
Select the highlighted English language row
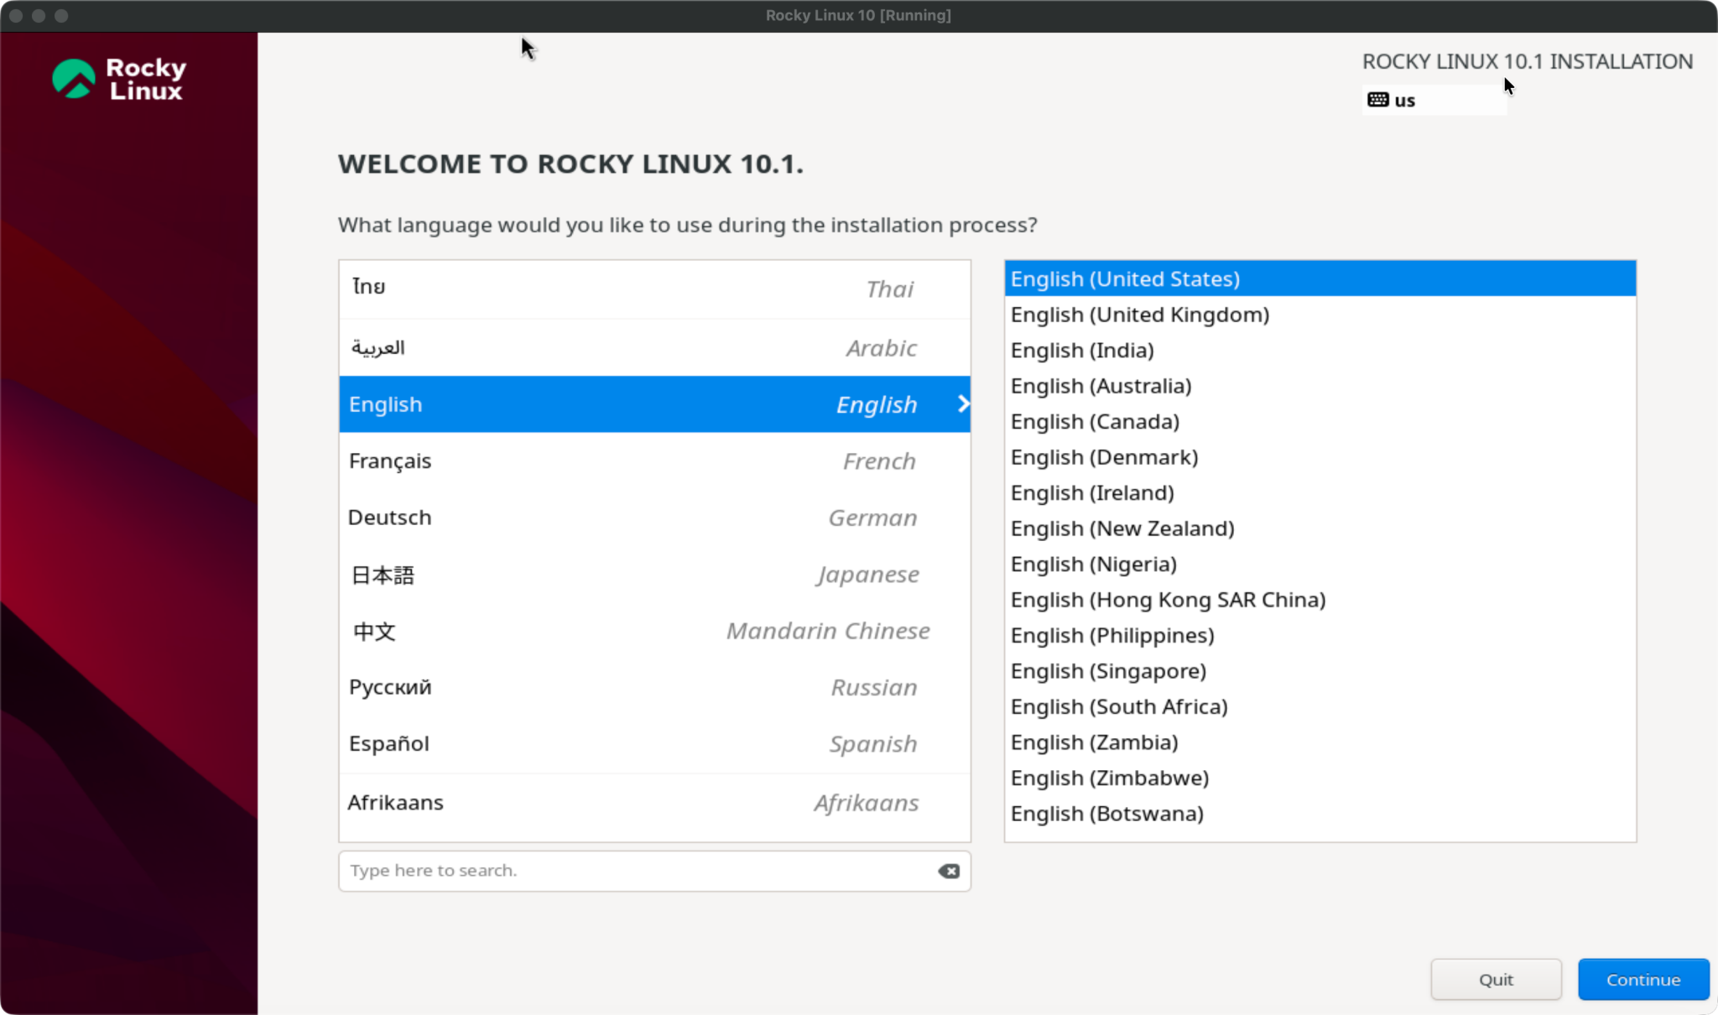click(654, 404)
